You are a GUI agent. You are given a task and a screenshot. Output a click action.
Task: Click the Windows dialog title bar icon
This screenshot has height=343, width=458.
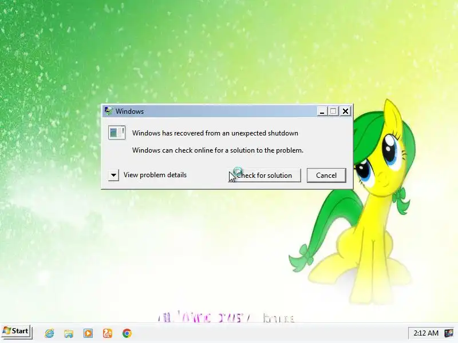(x=109, y=111)
